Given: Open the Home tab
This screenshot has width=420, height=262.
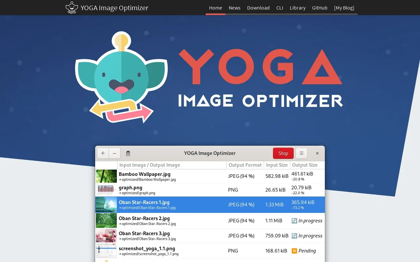Looking at the screenshot, I should (x=216, y=8).
